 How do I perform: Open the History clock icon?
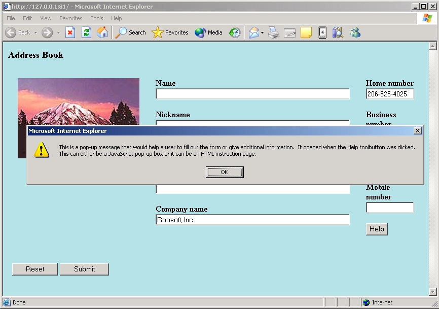coord(235,32)
